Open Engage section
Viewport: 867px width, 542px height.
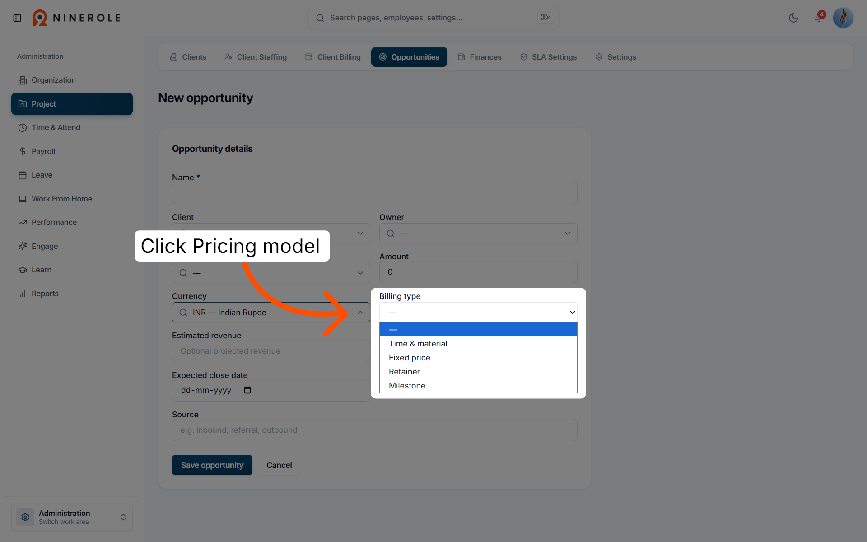point(72,246)
